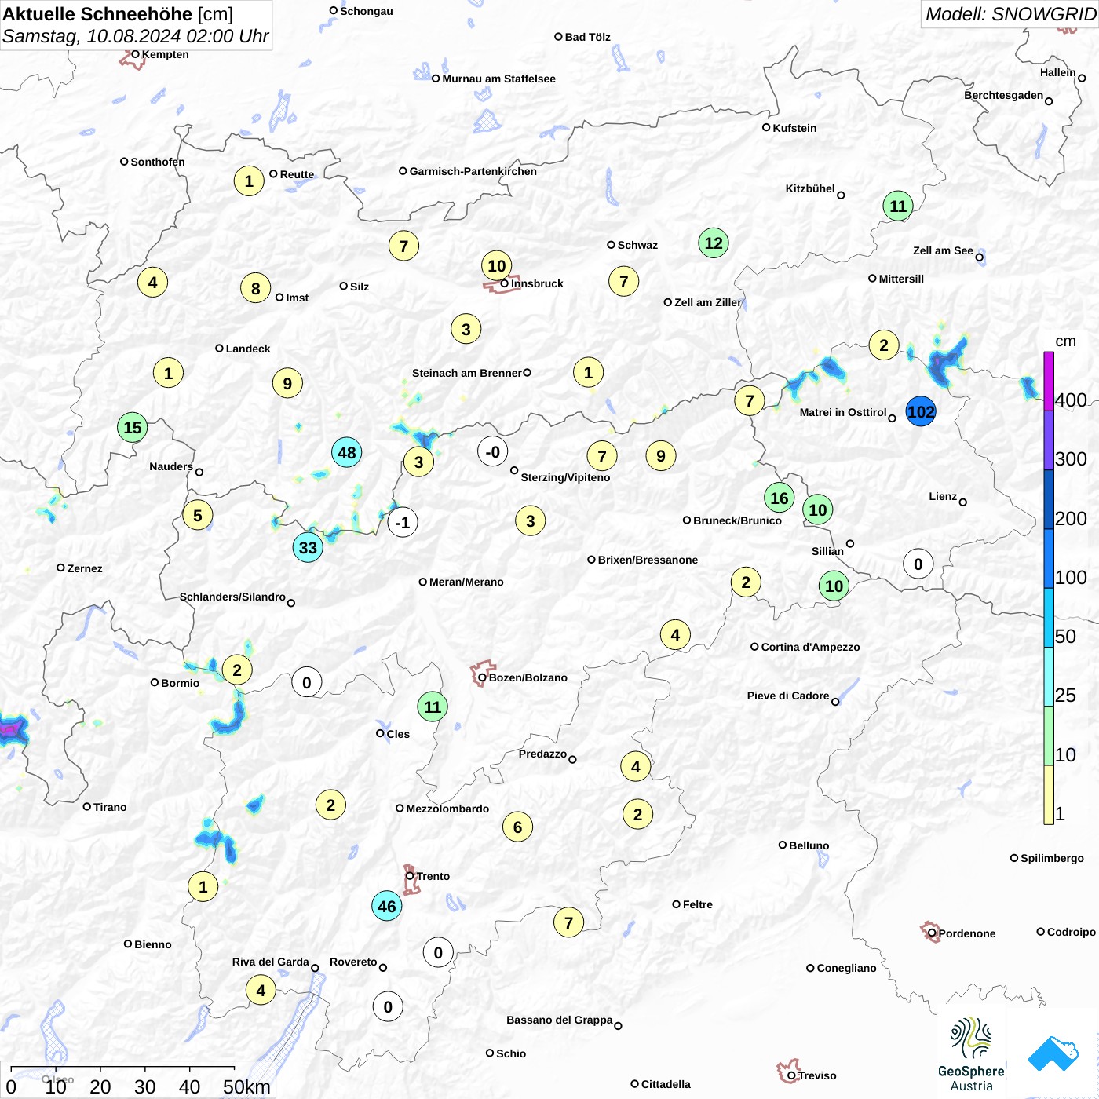This screenshot has height=1099, width=1099.
Task: Click the blue 102 snow depth marker
Action: (x=921, y=411)
